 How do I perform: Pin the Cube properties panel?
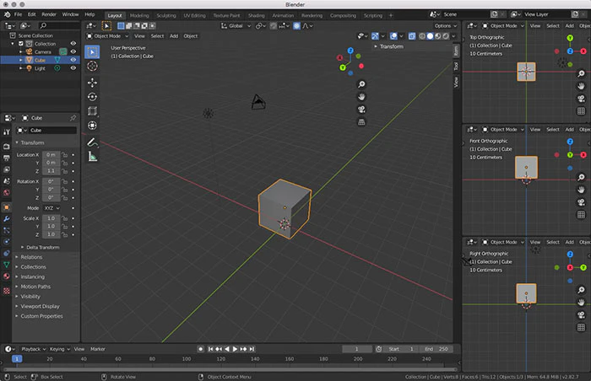click(73, 118)
